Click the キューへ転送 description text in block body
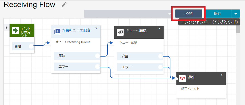Viewport: 245px width, 105px height. [x=128, y=43]
